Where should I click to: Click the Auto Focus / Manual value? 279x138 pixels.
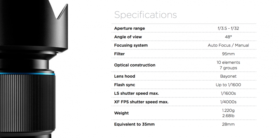[x=228, y=45]
